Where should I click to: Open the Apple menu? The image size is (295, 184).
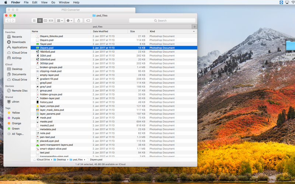coord(6,3)
